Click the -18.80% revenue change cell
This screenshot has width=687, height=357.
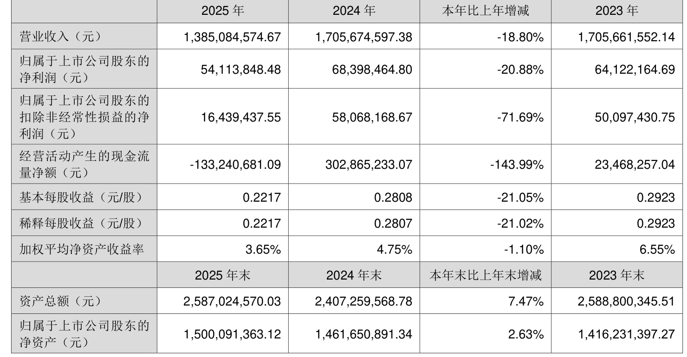tap(521, 37)
